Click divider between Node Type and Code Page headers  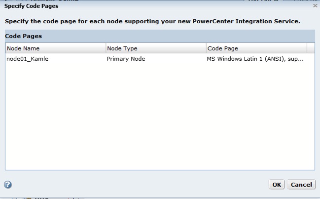pyautogui.click(x=206, y=48)
